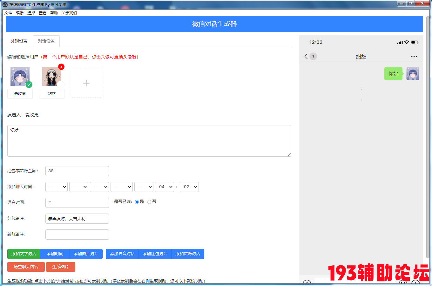Open the 编辑 menu

(x=20, y=13)
